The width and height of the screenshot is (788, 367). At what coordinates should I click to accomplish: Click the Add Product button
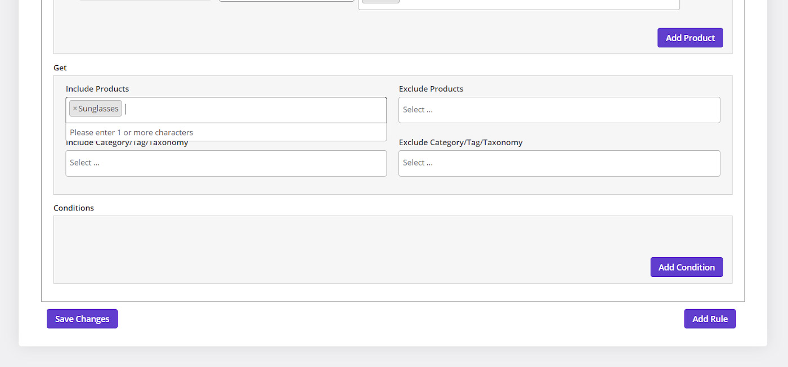coord(690,38)
